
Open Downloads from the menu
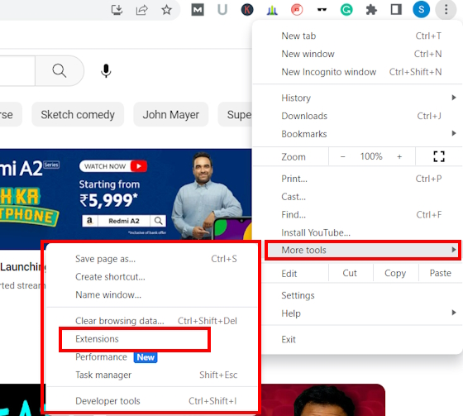tap(357, 116)
